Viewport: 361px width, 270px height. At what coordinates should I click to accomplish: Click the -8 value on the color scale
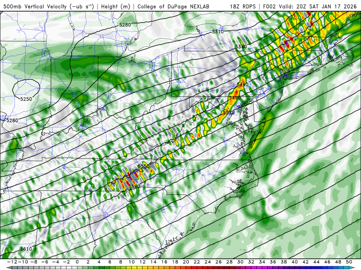pos(33,262)
